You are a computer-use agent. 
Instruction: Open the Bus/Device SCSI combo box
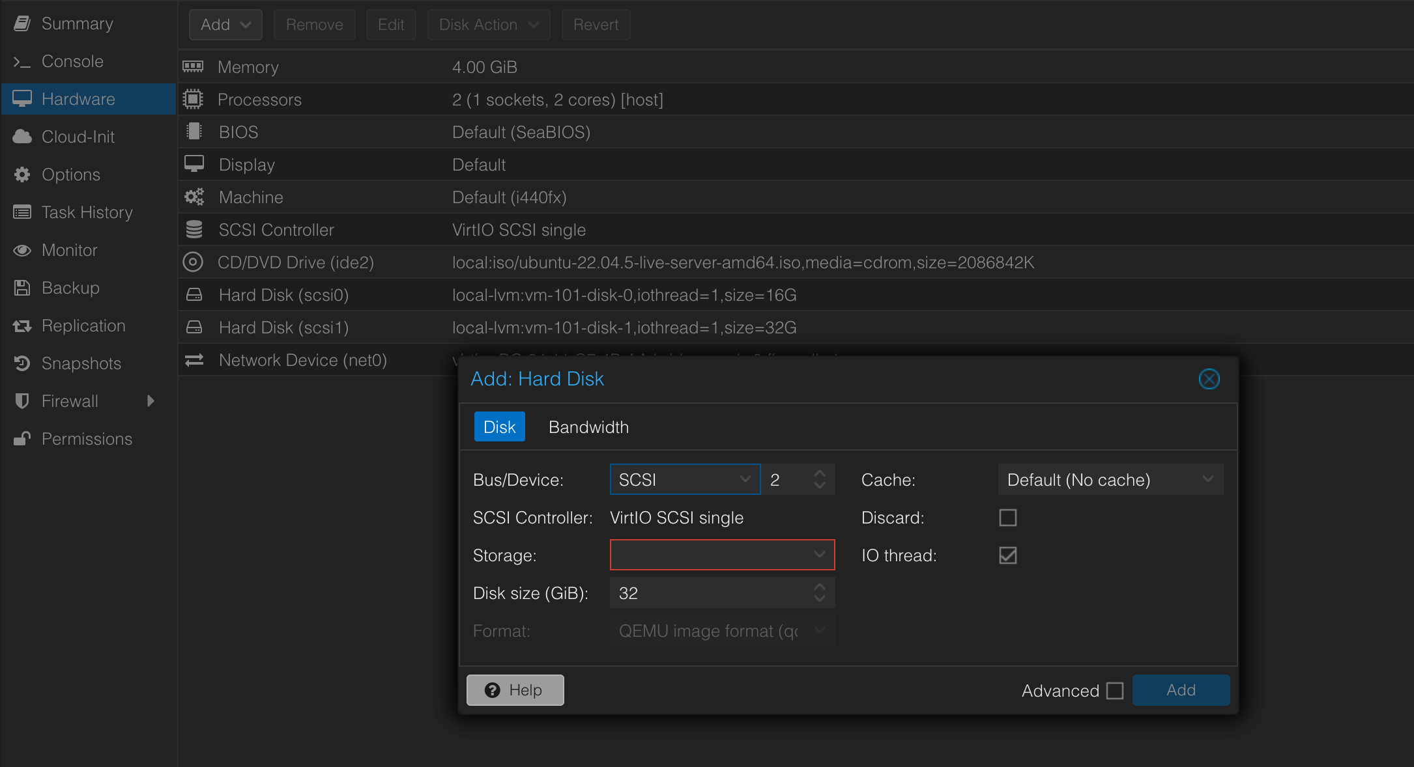pos(684,480)
